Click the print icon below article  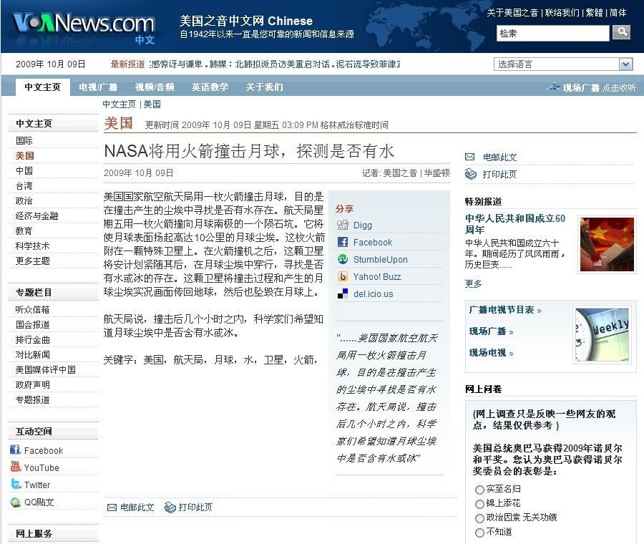tap(170, 507)
